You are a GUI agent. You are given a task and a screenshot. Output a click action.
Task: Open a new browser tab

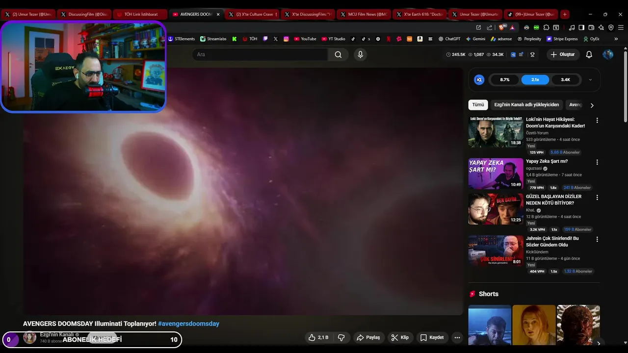tap(565, 14)
